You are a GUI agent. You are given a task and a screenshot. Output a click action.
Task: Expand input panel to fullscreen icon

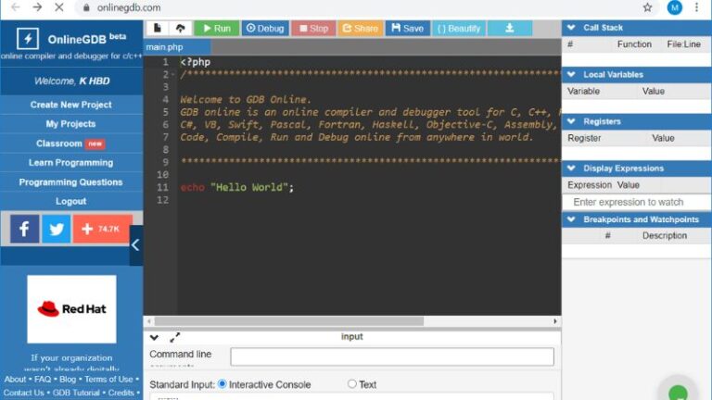175,338
